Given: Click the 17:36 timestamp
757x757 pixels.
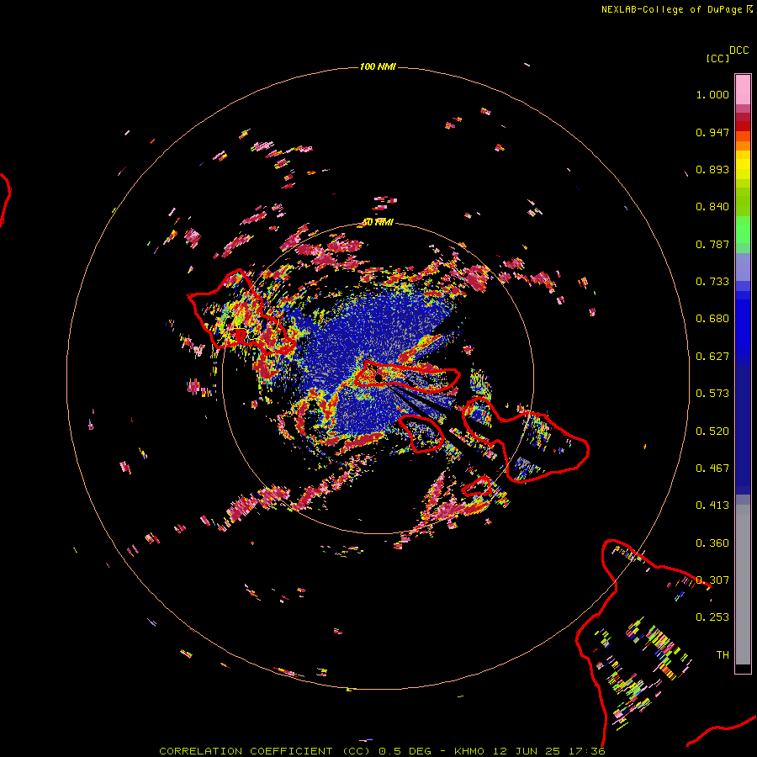Looking at the screenshot, I should [587, 751].
